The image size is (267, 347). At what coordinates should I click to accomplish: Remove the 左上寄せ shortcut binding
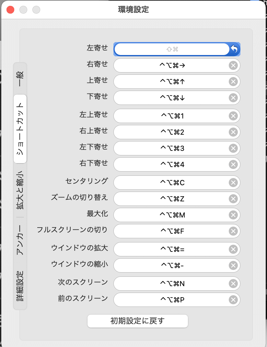pyautogui.click(x=233, y=116)
